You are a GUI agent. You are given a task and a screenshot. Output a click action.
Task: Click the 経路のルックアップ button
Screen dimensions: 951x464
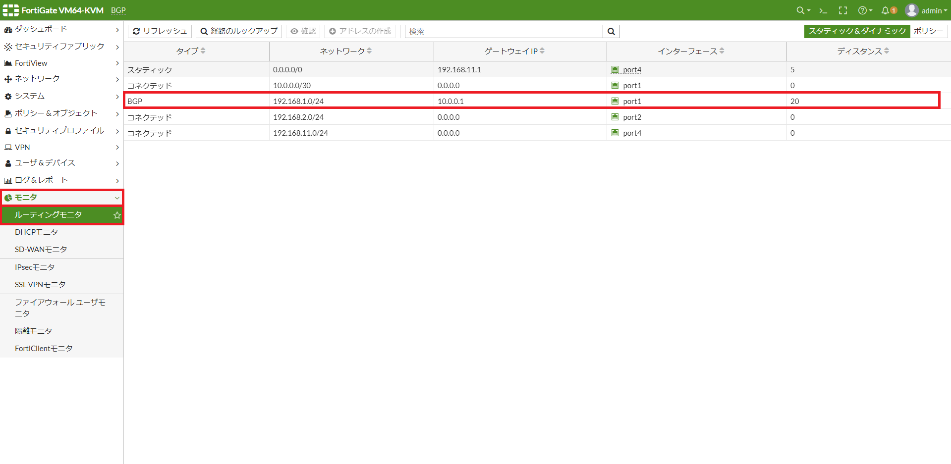(x=239, y=31)
